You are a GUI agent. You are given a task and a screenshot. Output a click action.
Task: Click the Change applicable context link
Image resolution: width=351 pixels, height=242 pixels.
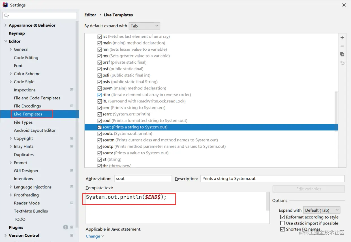(95, 236)
